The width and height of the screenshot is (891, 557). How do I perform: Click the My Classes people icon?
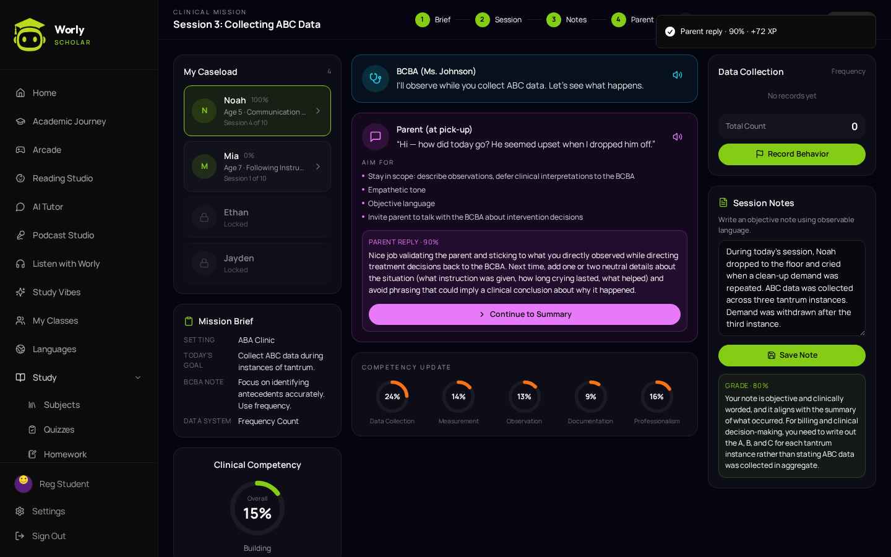[20, 321]
